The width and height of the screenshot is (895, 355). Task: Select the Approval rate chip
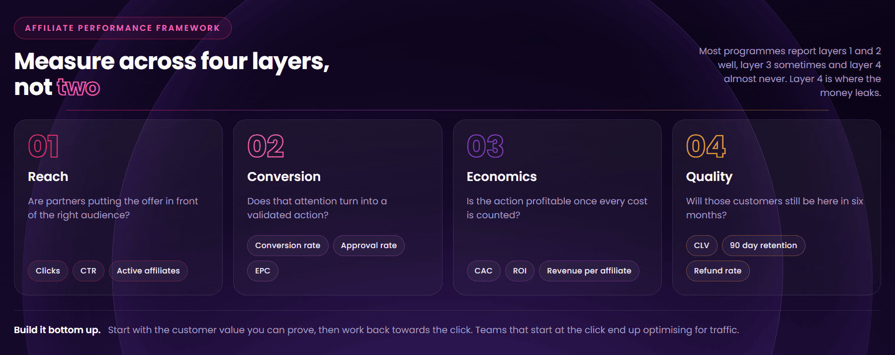pyautogui.click(x=369, y=246)
